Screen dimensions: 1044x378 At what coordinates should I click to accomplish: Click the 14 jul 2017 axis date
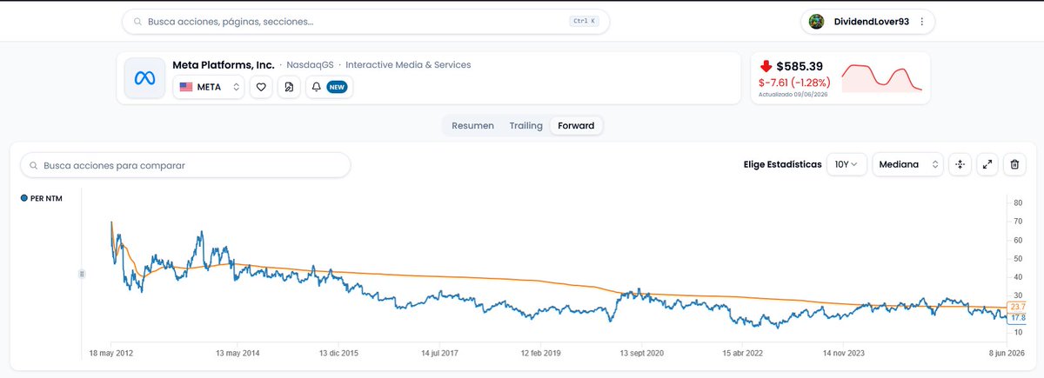click(441, 354)
